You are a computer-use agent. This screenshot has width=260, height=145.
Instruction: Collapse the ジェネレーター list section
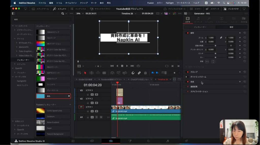tap(70, 26)
